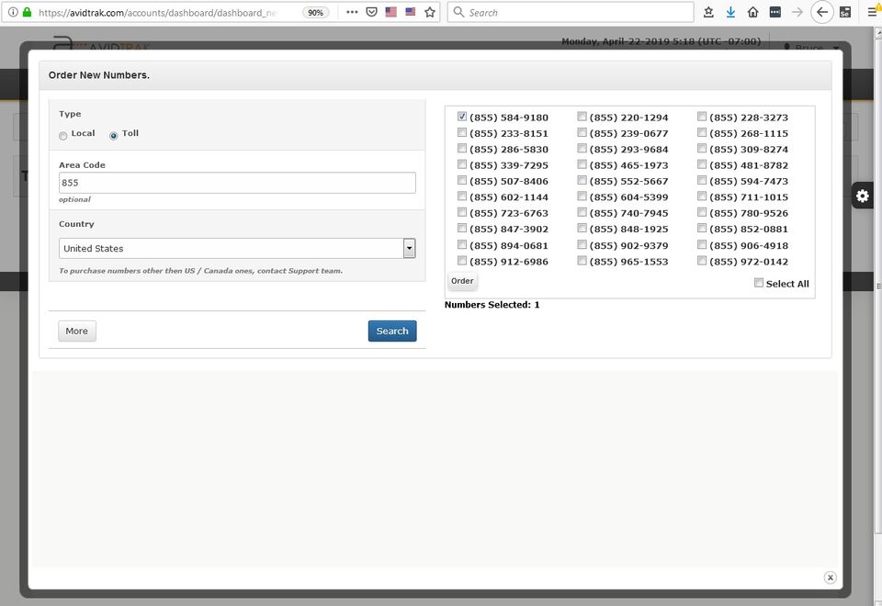Open page actions three-dot menu

(x=352, y=12)
